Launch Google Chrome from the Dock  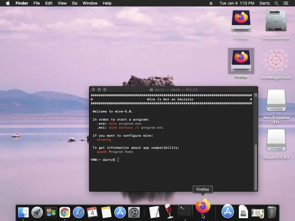(x=65, y=212)
